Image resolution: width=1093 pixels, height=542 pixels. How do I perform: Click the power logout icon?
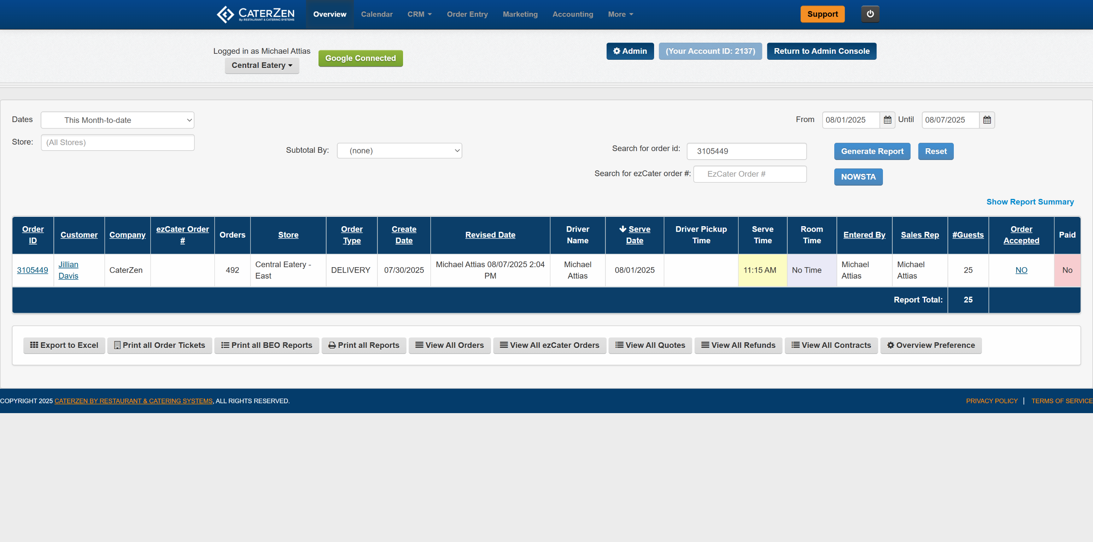(870, 14)
